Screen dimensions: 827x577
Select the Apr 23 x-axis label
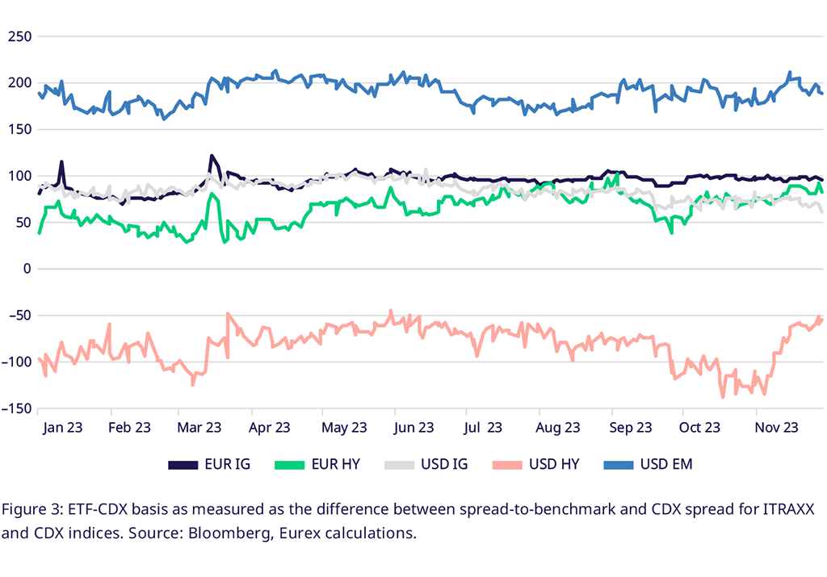(271, 428)
